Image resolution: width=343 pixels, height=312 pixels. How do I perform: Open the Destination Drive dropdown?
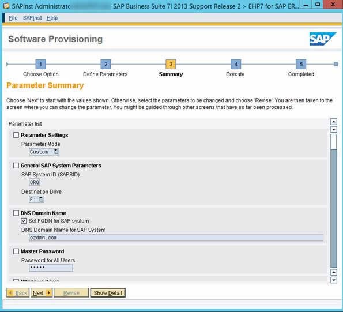(36, 200)
